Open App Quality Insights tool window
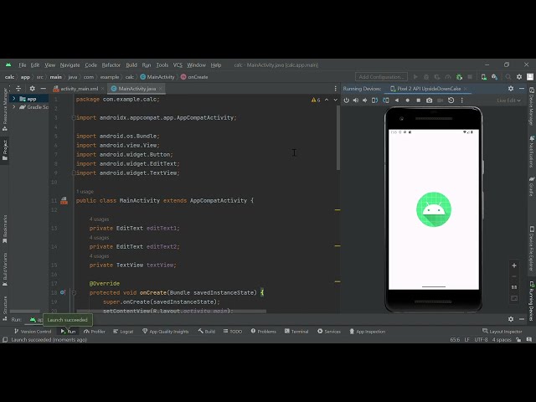Image resolution: width=536 pixels, height=402 pixels. pos(165,332)
